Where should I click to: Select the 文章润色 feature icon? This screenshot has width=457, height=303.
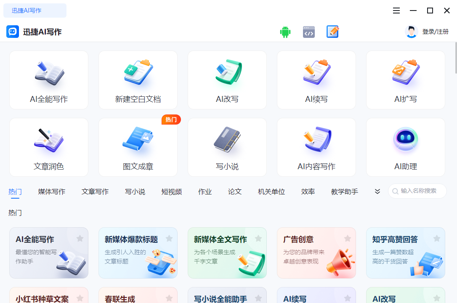coord(48,141)
